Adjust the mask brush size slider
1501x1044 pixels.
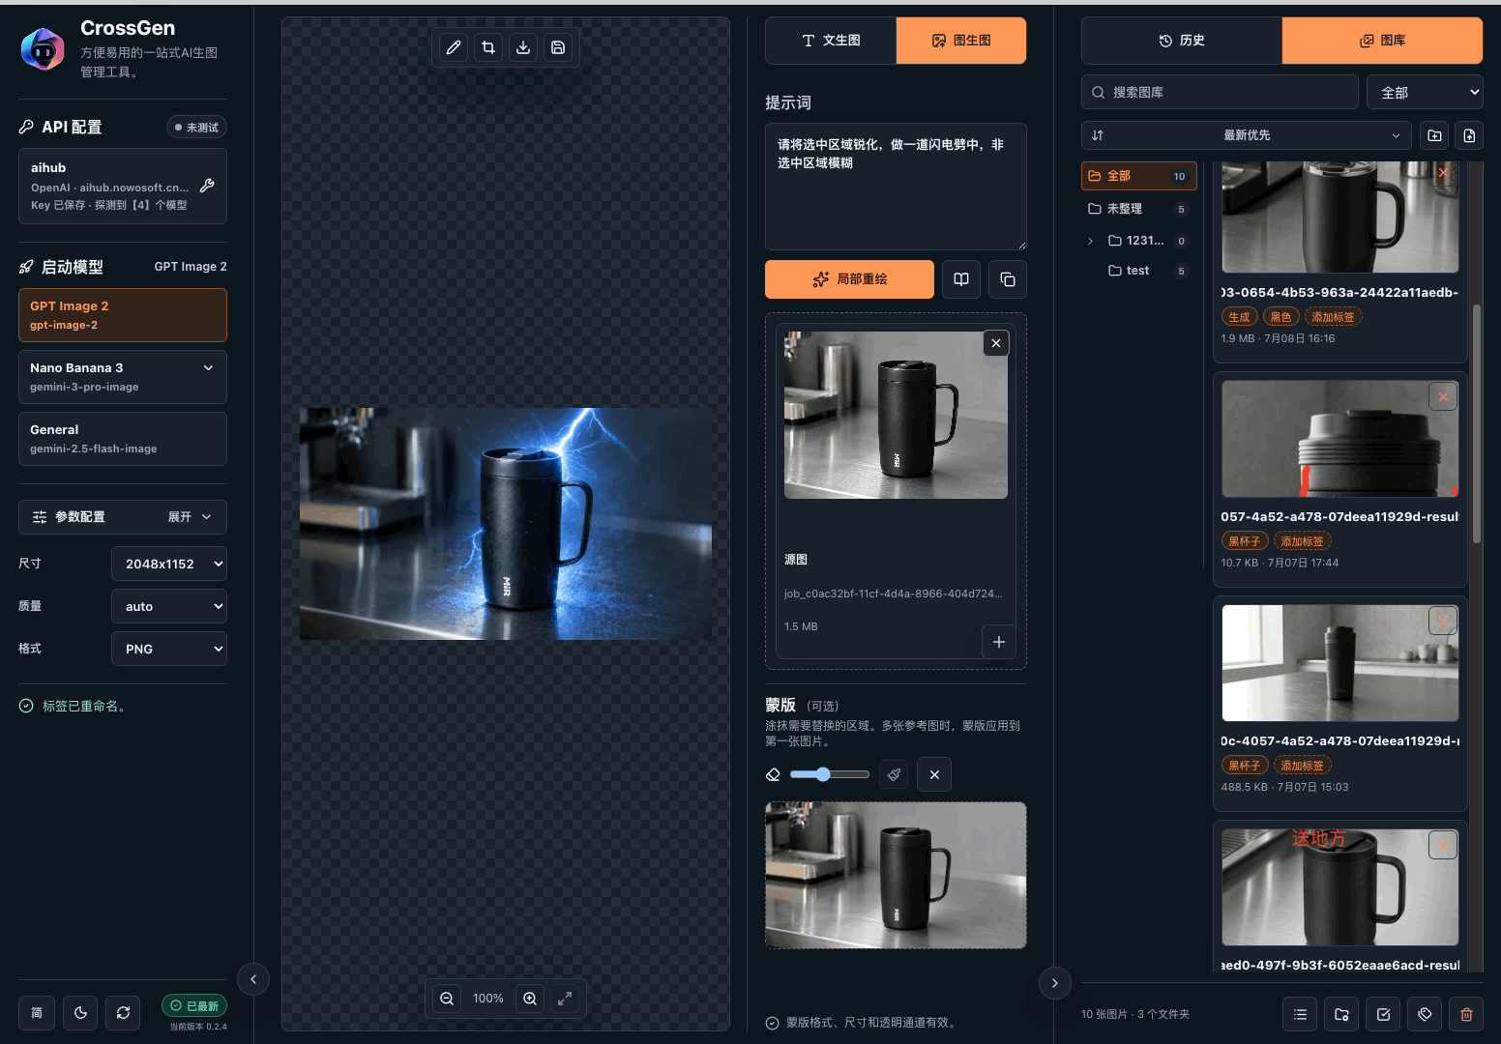click(x=830, y=774)
